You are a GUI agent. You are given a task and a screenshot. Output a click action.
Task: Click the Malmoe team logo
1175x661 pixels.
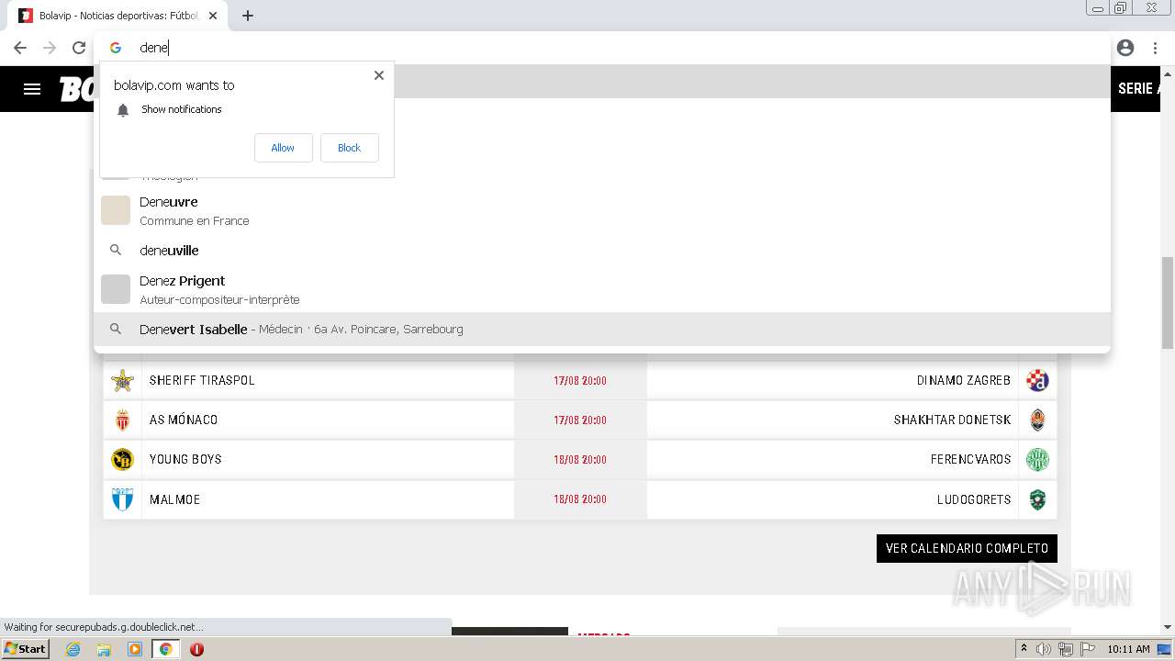122,499
